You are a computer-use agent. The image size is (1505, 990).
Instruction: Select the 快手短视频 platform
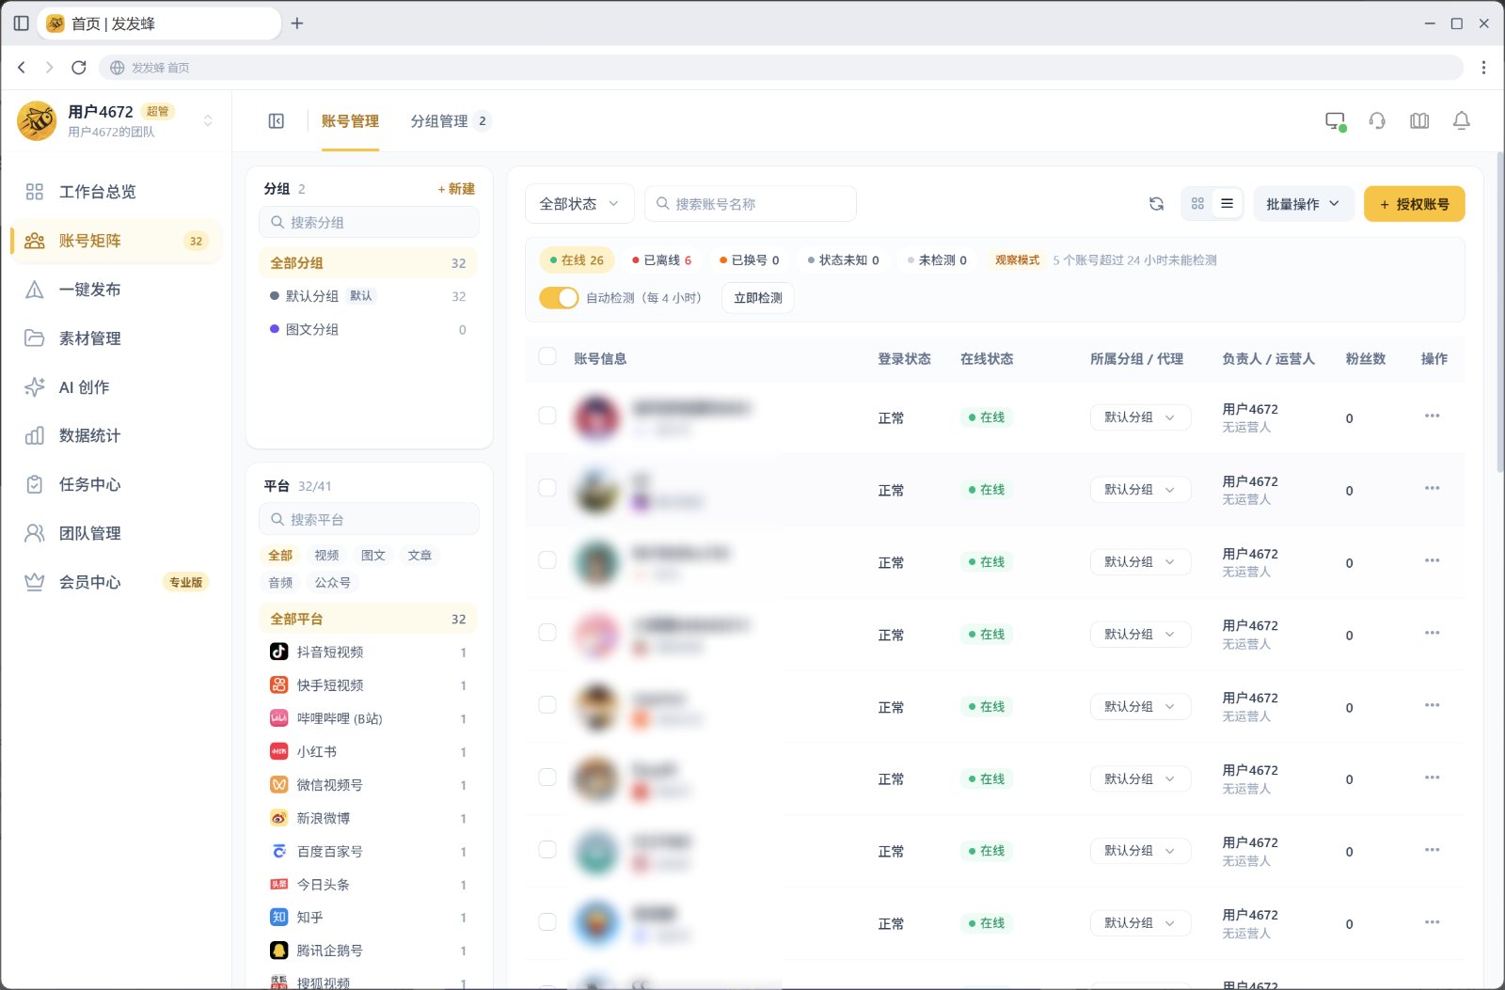pyautogui.click(x=369, y=685)
